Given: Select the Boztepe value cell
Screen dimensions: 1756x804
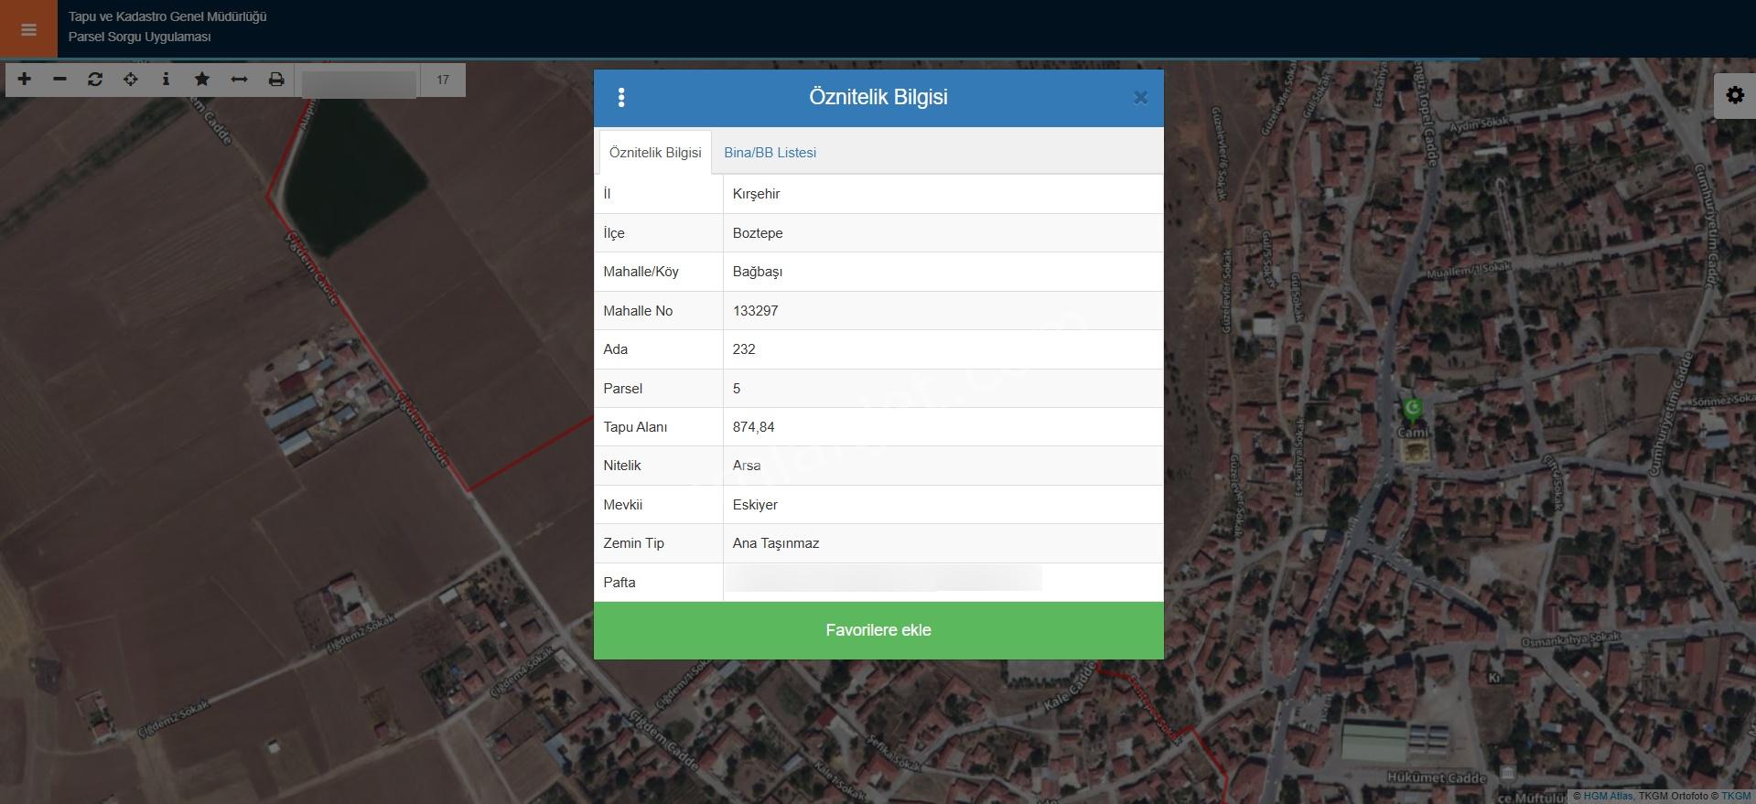Looking at the screenshot, I should [943, 233].
